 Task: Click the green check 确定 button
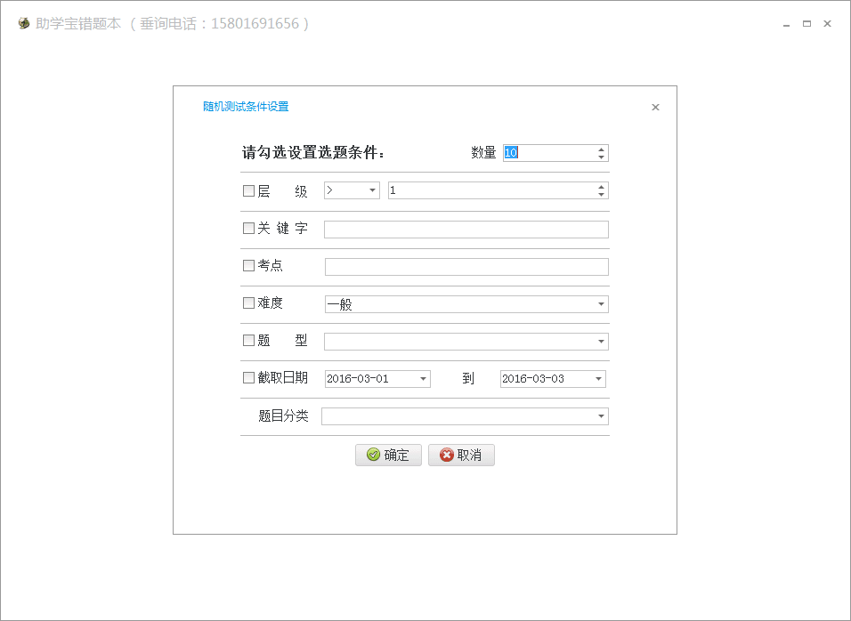388,456
